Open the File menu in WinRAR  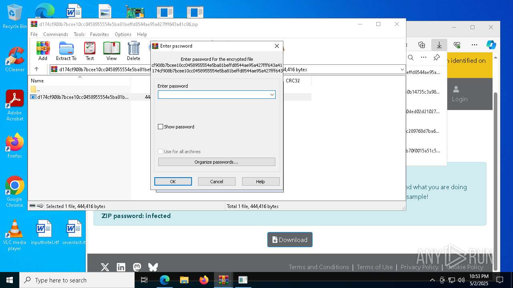point(34,34)
